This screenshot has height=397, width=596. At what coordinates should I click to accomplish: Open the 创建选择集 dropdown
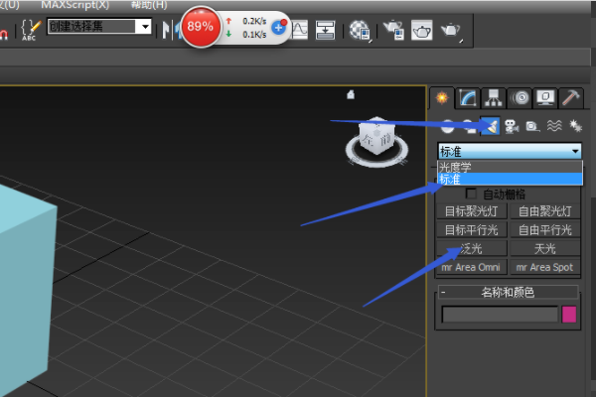pyautogui.click(x=144, y=27)
